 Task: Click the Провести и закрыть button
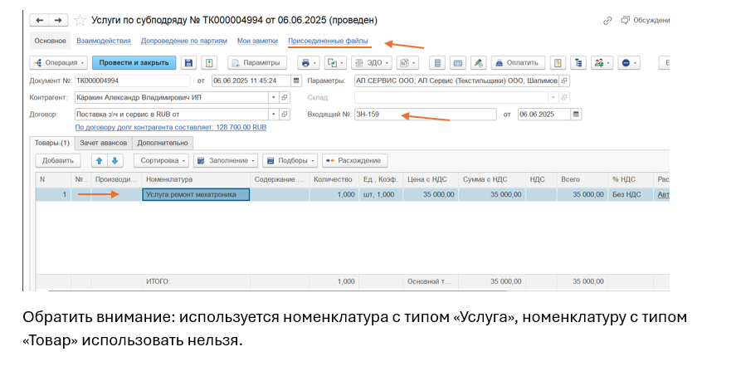[134, 63]
